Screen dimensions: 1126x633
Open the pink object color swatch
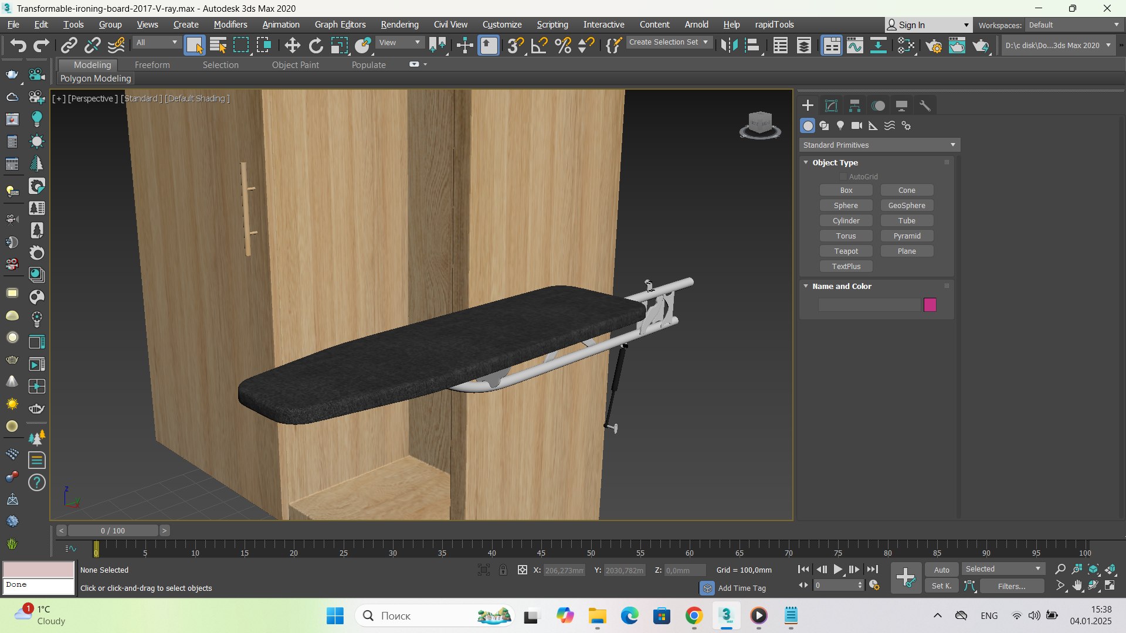(x=930, y=305)
